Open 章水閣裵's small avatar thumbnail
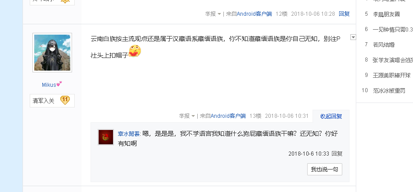Image resolution: width=413 pixels, height=192 pixels. [x=106, y=137]
